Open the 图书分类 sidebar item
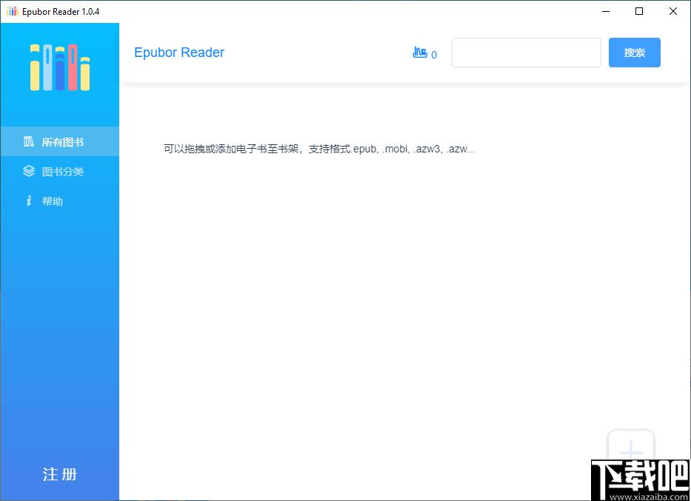691x501 pixels. pyautogui.click(x=59, y=171)
